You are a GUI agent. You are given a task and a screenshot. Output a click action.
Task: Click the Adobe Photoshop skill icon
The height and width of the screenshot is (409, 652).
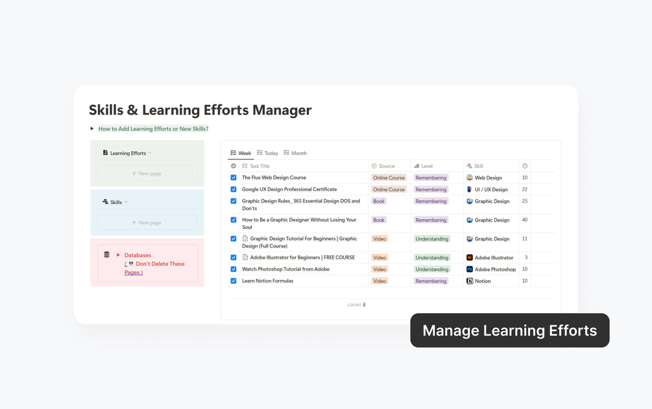point(470,269)
